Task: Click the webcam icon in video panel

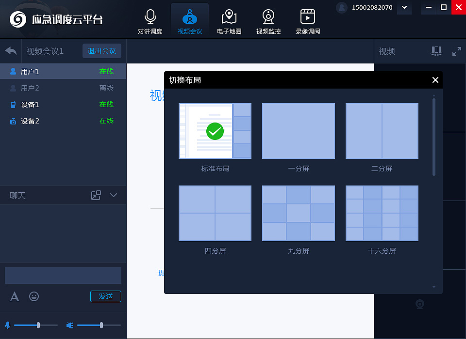Action: point(419,304)
